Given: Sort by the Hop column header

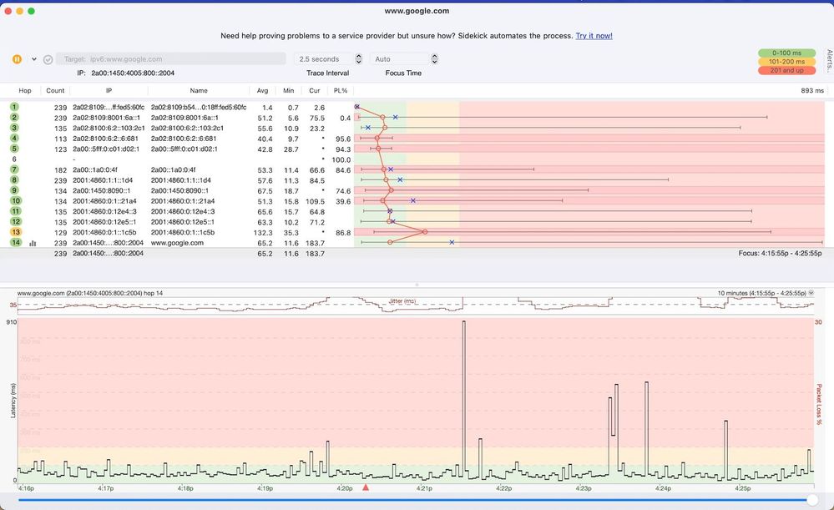Looking at the screenshot, I should pyautogui.click(x=25, y=90).
